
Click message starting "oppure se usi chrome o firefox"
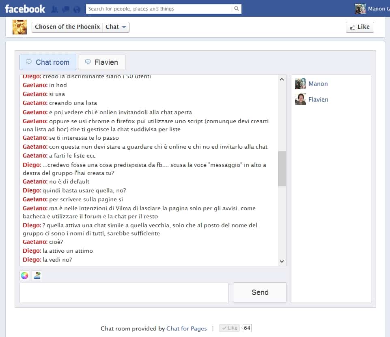[x=146, y=125]
